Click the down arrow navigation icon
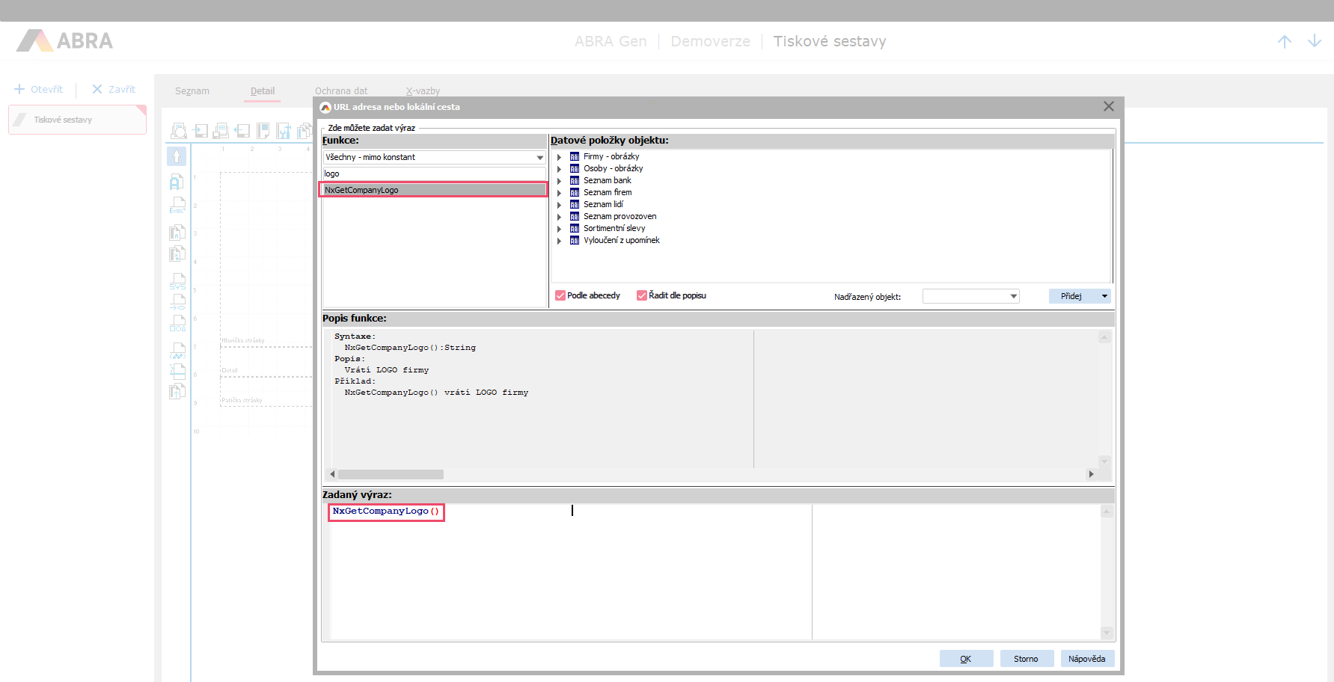Screen dimensions: 1334x682 [x=1315, y=42]
